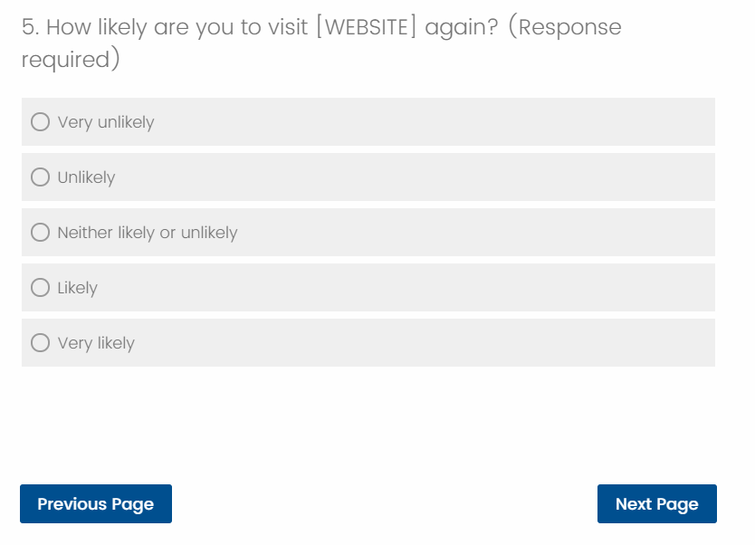This screenshot has width=755, height=545.
Task: Choose the "Unlikely" radio circle
Action: [40, 177]
